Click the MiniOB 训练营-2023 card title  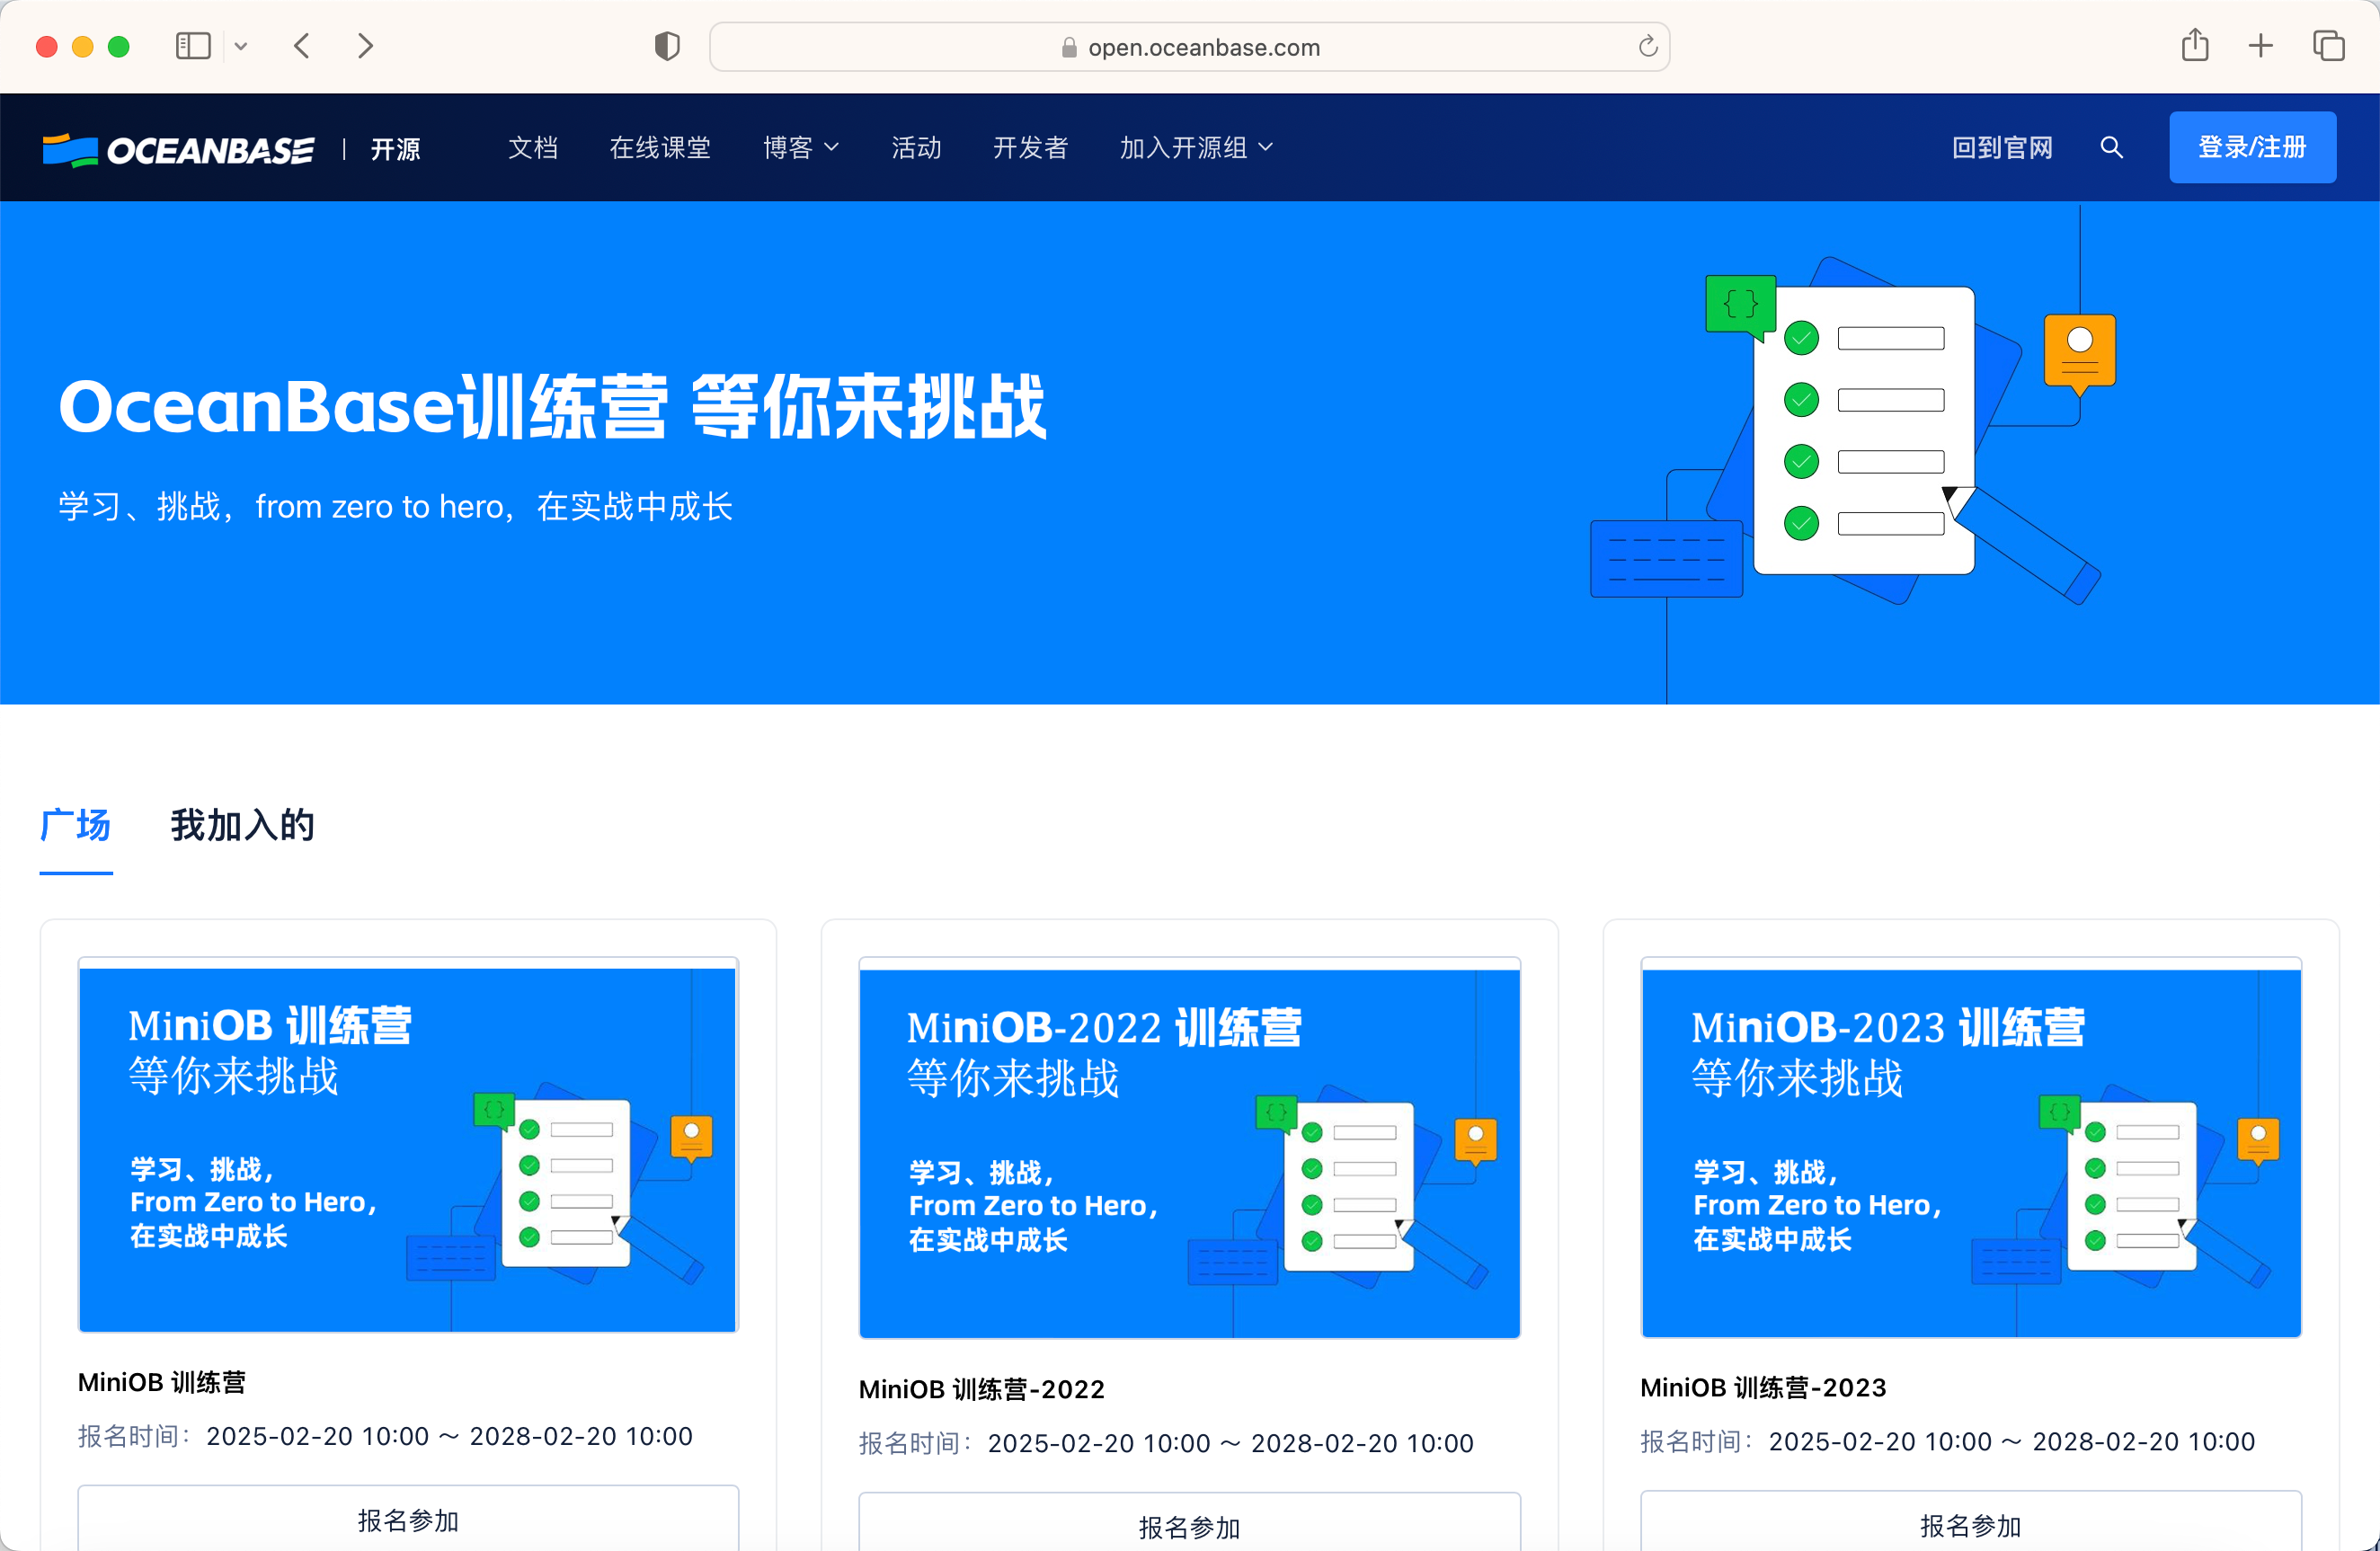coord(1763,1387)
